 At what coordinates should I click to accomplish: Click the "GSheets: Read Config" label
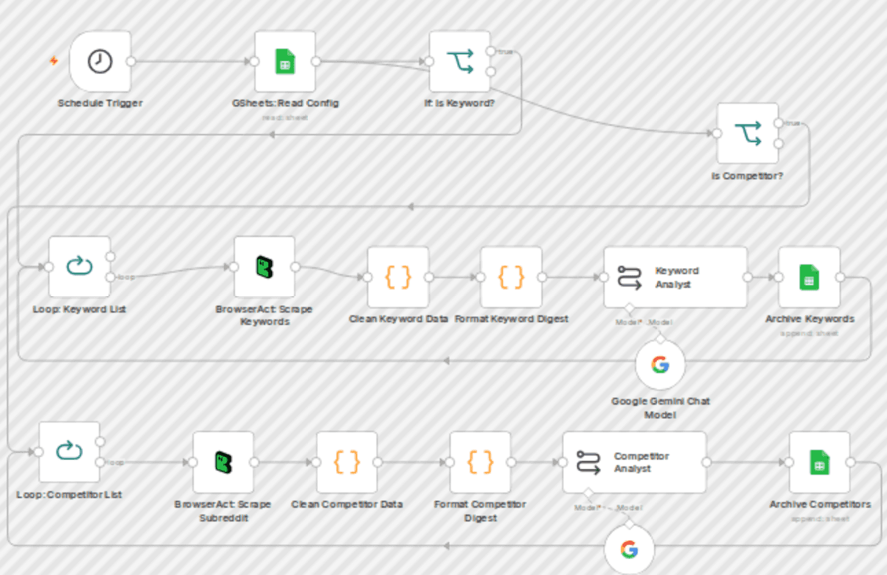285,104
